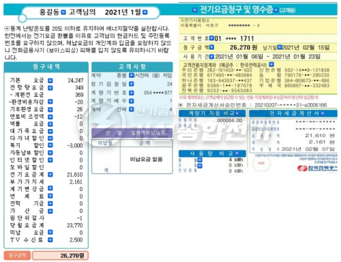This screenshot has height=262, width=341.
Task: Click the plus icon for 전기요금계
Action: (x=50, y=175)
